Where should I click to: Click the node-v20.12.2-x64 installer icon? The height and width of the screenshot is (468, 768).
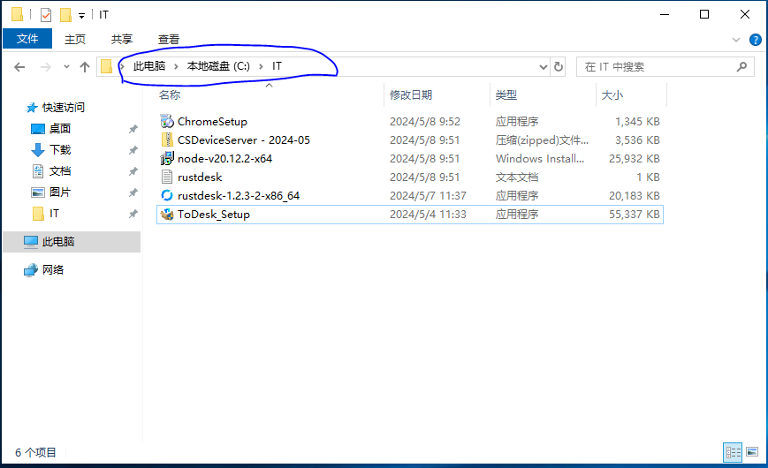(167, 158)
